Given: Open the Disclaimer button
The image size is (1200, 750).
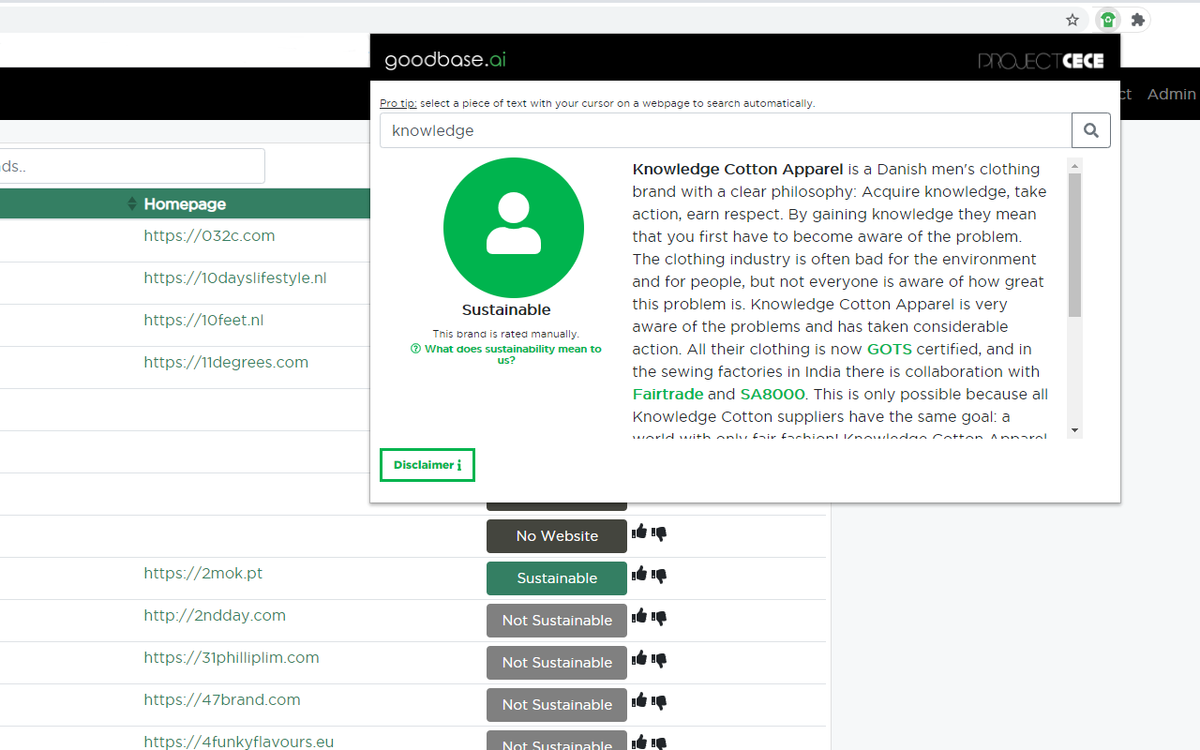Looking at the screenshot, I should 427,465.
